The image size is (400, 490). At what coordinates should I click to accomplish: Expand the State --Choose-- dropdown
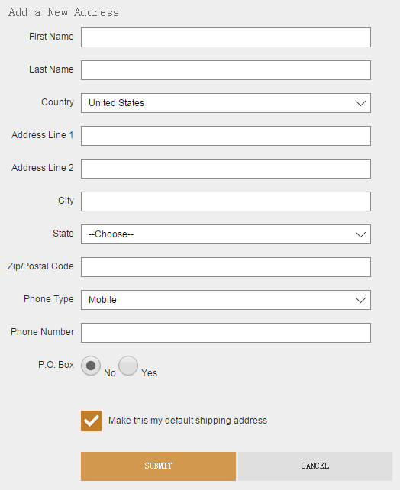coord(226,234)
